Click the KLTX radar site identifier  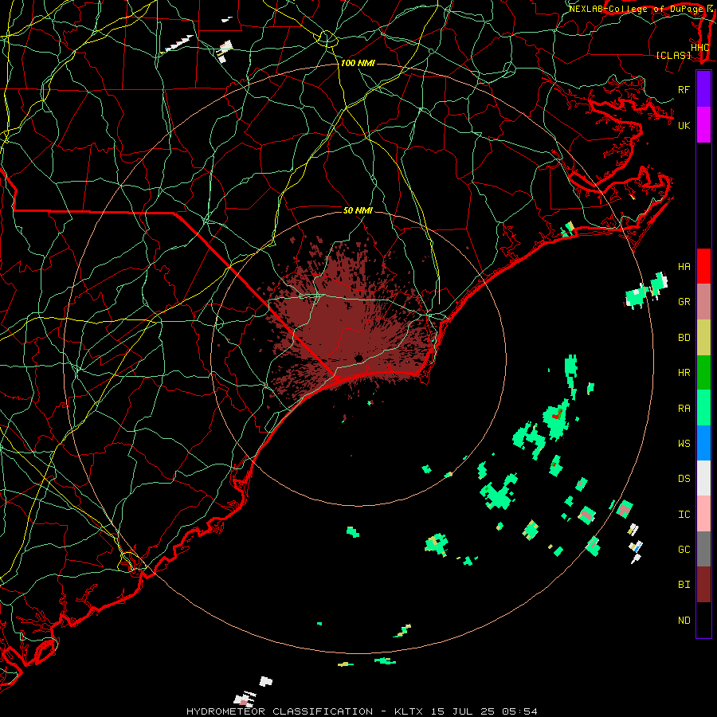point(409,711)
